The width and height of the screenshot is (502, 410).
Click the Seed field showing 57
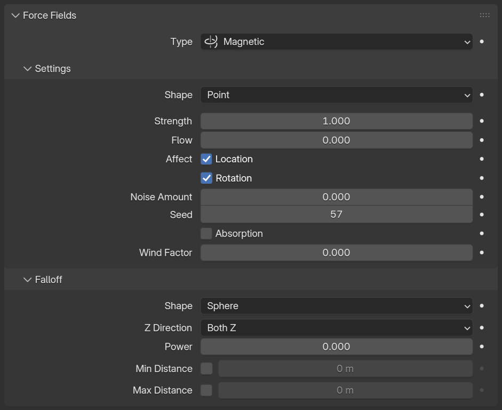(x=337, y=214)
